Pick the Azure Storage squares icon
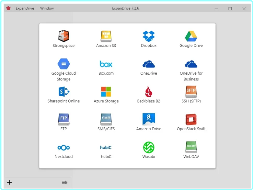The width and height of the screenshot is (253, 190). [106, 92]
